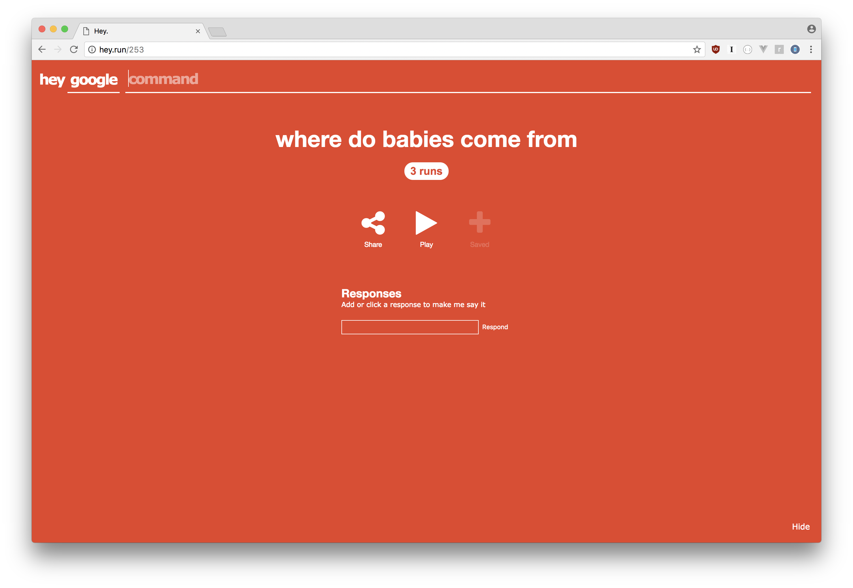
Task: Click the Share icon
Action: [373, 223]
